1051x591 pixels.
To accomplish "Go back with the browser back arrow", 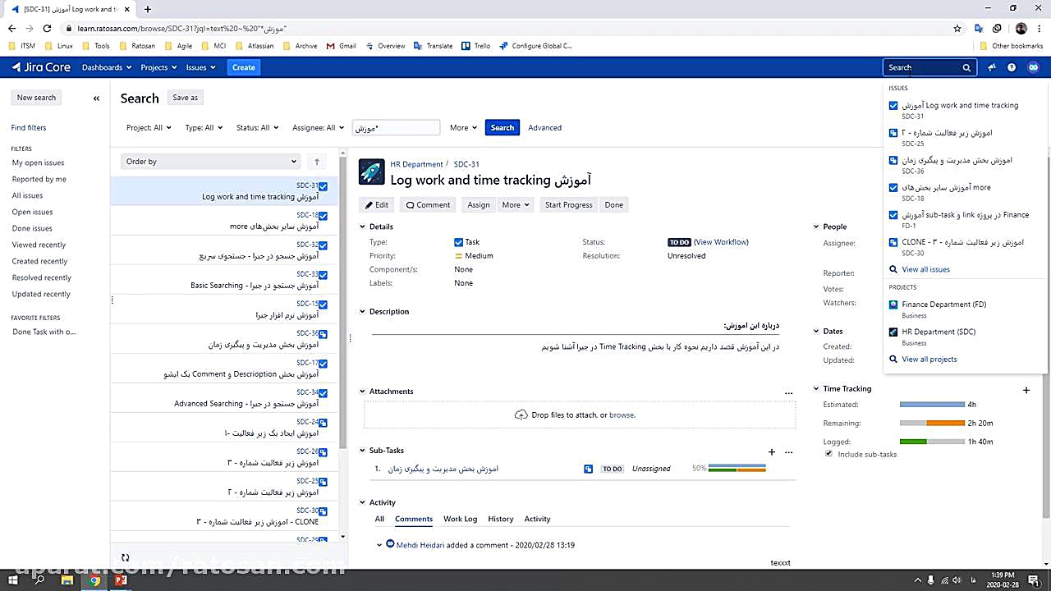I will pos(11,28).
